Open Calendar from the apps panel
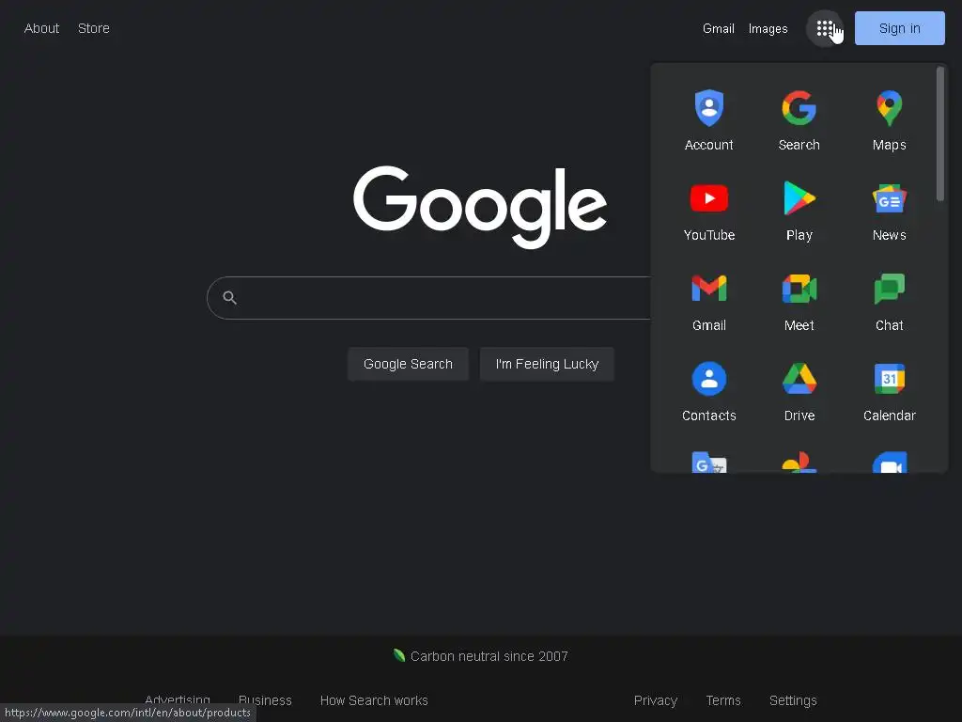This screenshot has height=722, width=962. (889, 391)
